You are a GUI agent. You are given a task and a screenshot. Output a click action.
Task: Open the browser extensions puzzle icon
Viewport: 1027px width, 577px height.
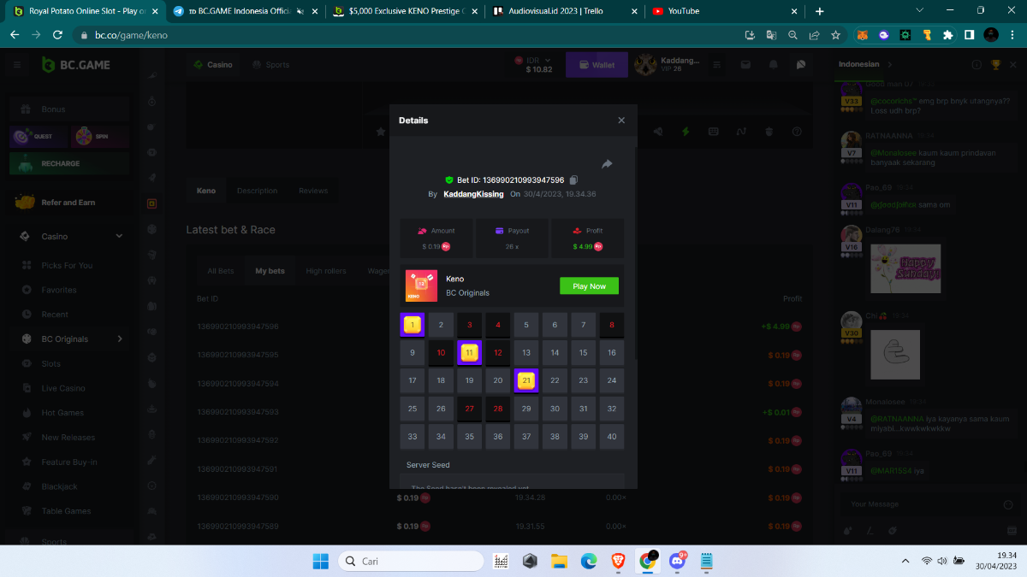pos(947,35)
